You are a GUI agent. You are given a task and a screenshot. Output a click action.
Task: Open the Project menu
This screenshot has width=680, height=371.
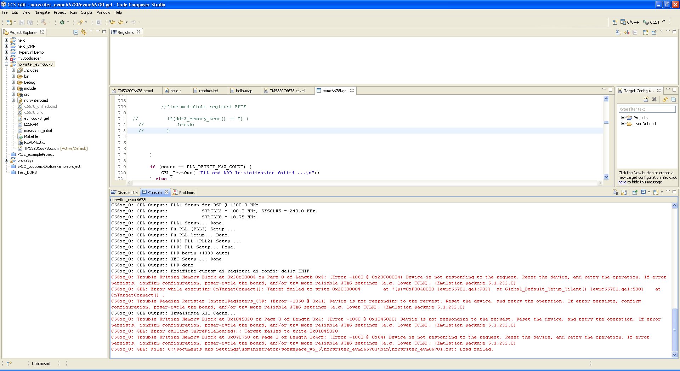60,12
